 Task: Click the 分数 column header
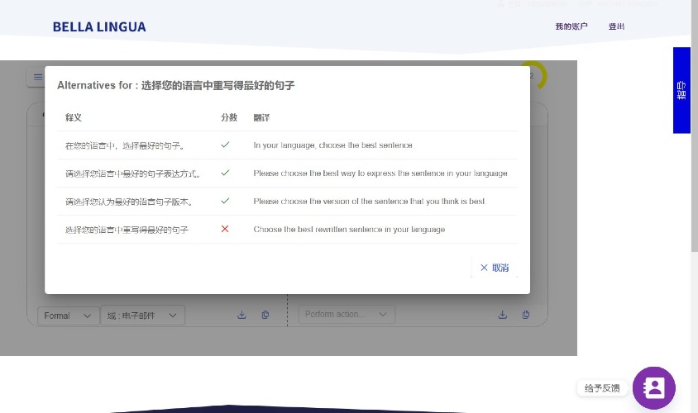tap(229, 117)
